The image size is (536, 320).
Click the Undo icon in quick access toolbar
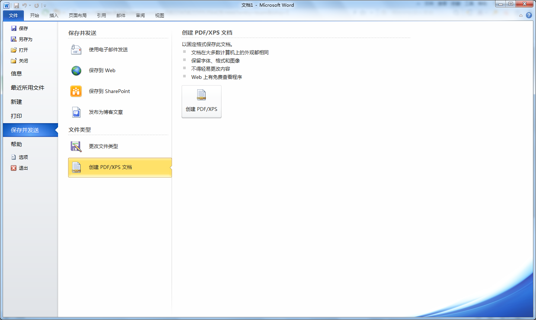point(24,6)
